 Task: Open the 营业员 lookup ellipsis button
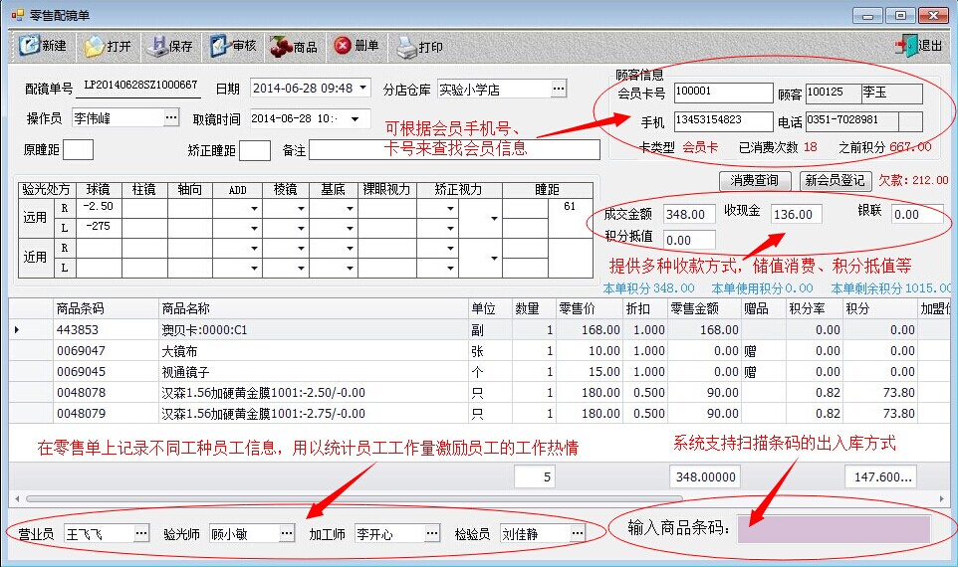(140, 533)
